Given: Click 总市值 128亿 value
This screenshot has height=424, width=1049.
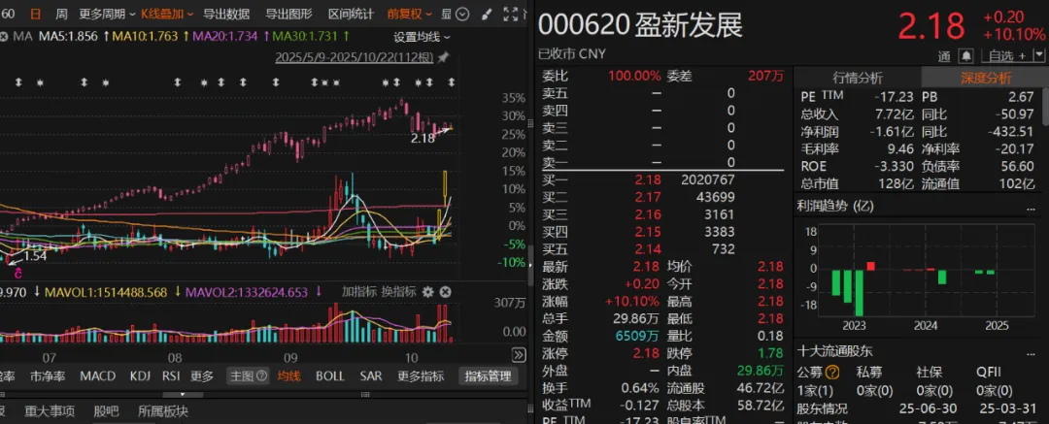Looking at the screenshot, I should (896, 183).
